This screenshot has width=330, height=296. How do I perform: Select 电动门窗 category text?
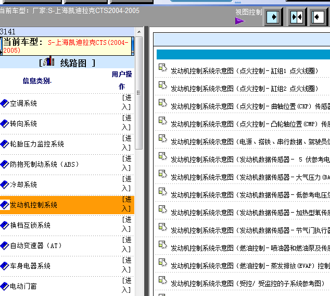coord(23,286)
